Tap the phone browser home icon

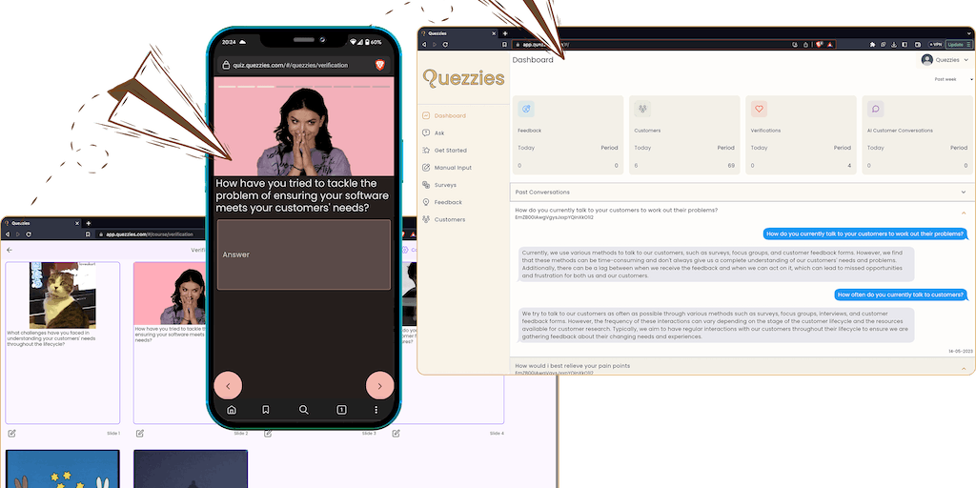[x=232, y=410]
